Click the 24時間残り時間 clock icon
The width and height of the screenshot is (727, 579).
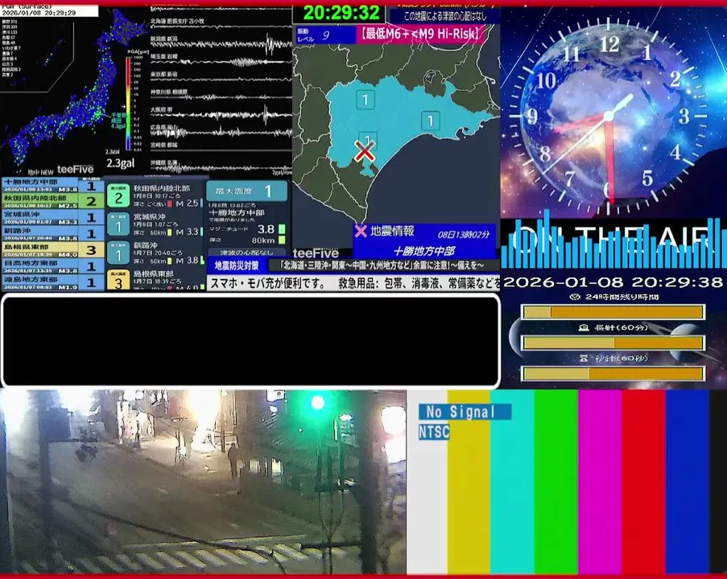click(x=575, y=297)
